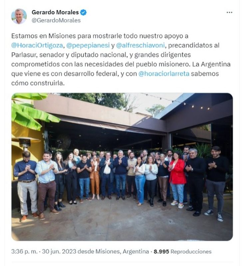
Task: Open the @alfreschiavoni mention
Action: click(140, 45)
